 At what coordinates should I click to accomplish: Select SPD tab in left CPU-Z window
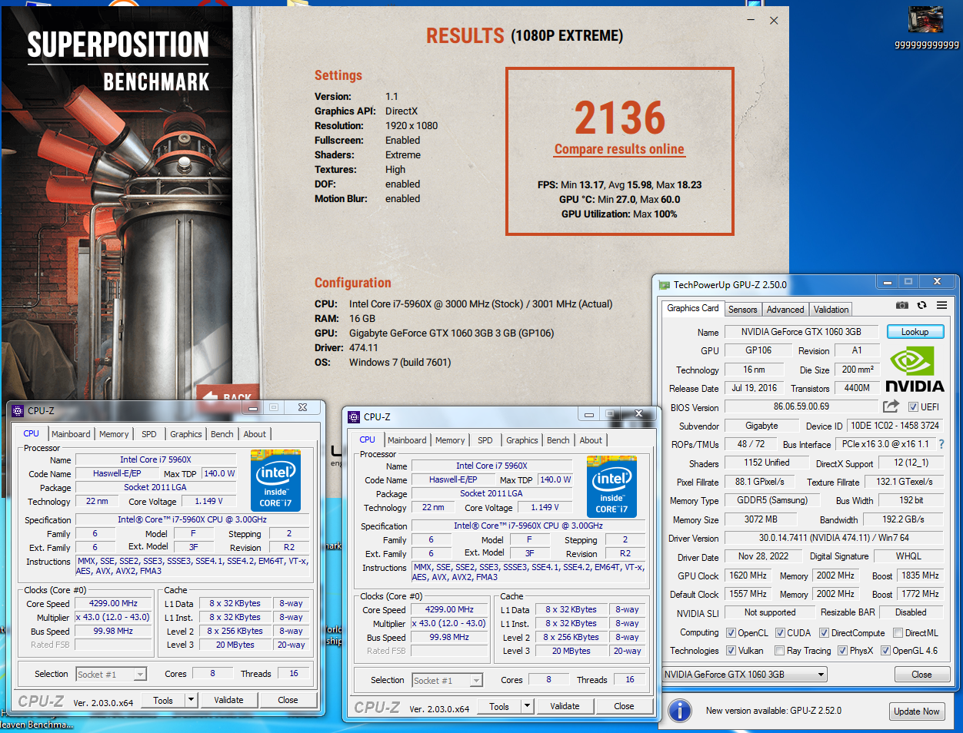pos(149,434)
